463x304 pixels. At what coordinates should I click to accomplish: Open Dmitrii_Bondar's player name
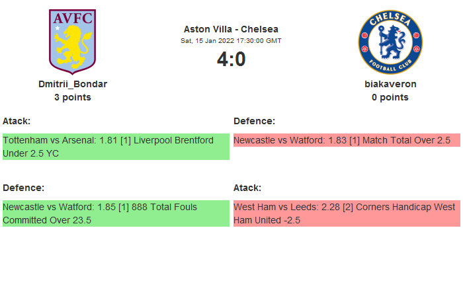point(73,84)
